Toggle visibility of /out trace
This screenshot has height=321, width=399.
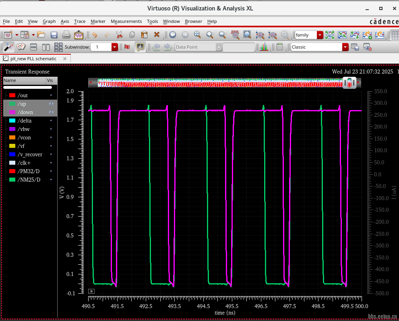(51, 95)
